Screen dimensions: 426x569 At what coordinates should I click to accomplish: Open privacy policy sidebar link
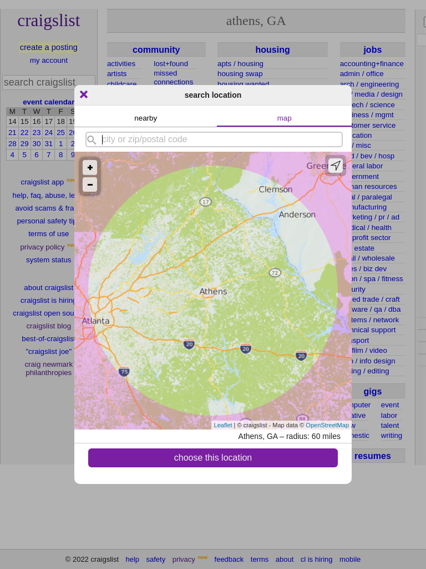42,247
